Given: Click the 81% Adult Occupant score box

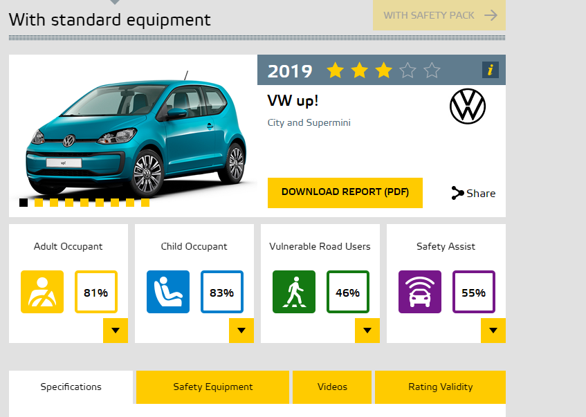Looking at the screenshot, I should tap(96, 292).
